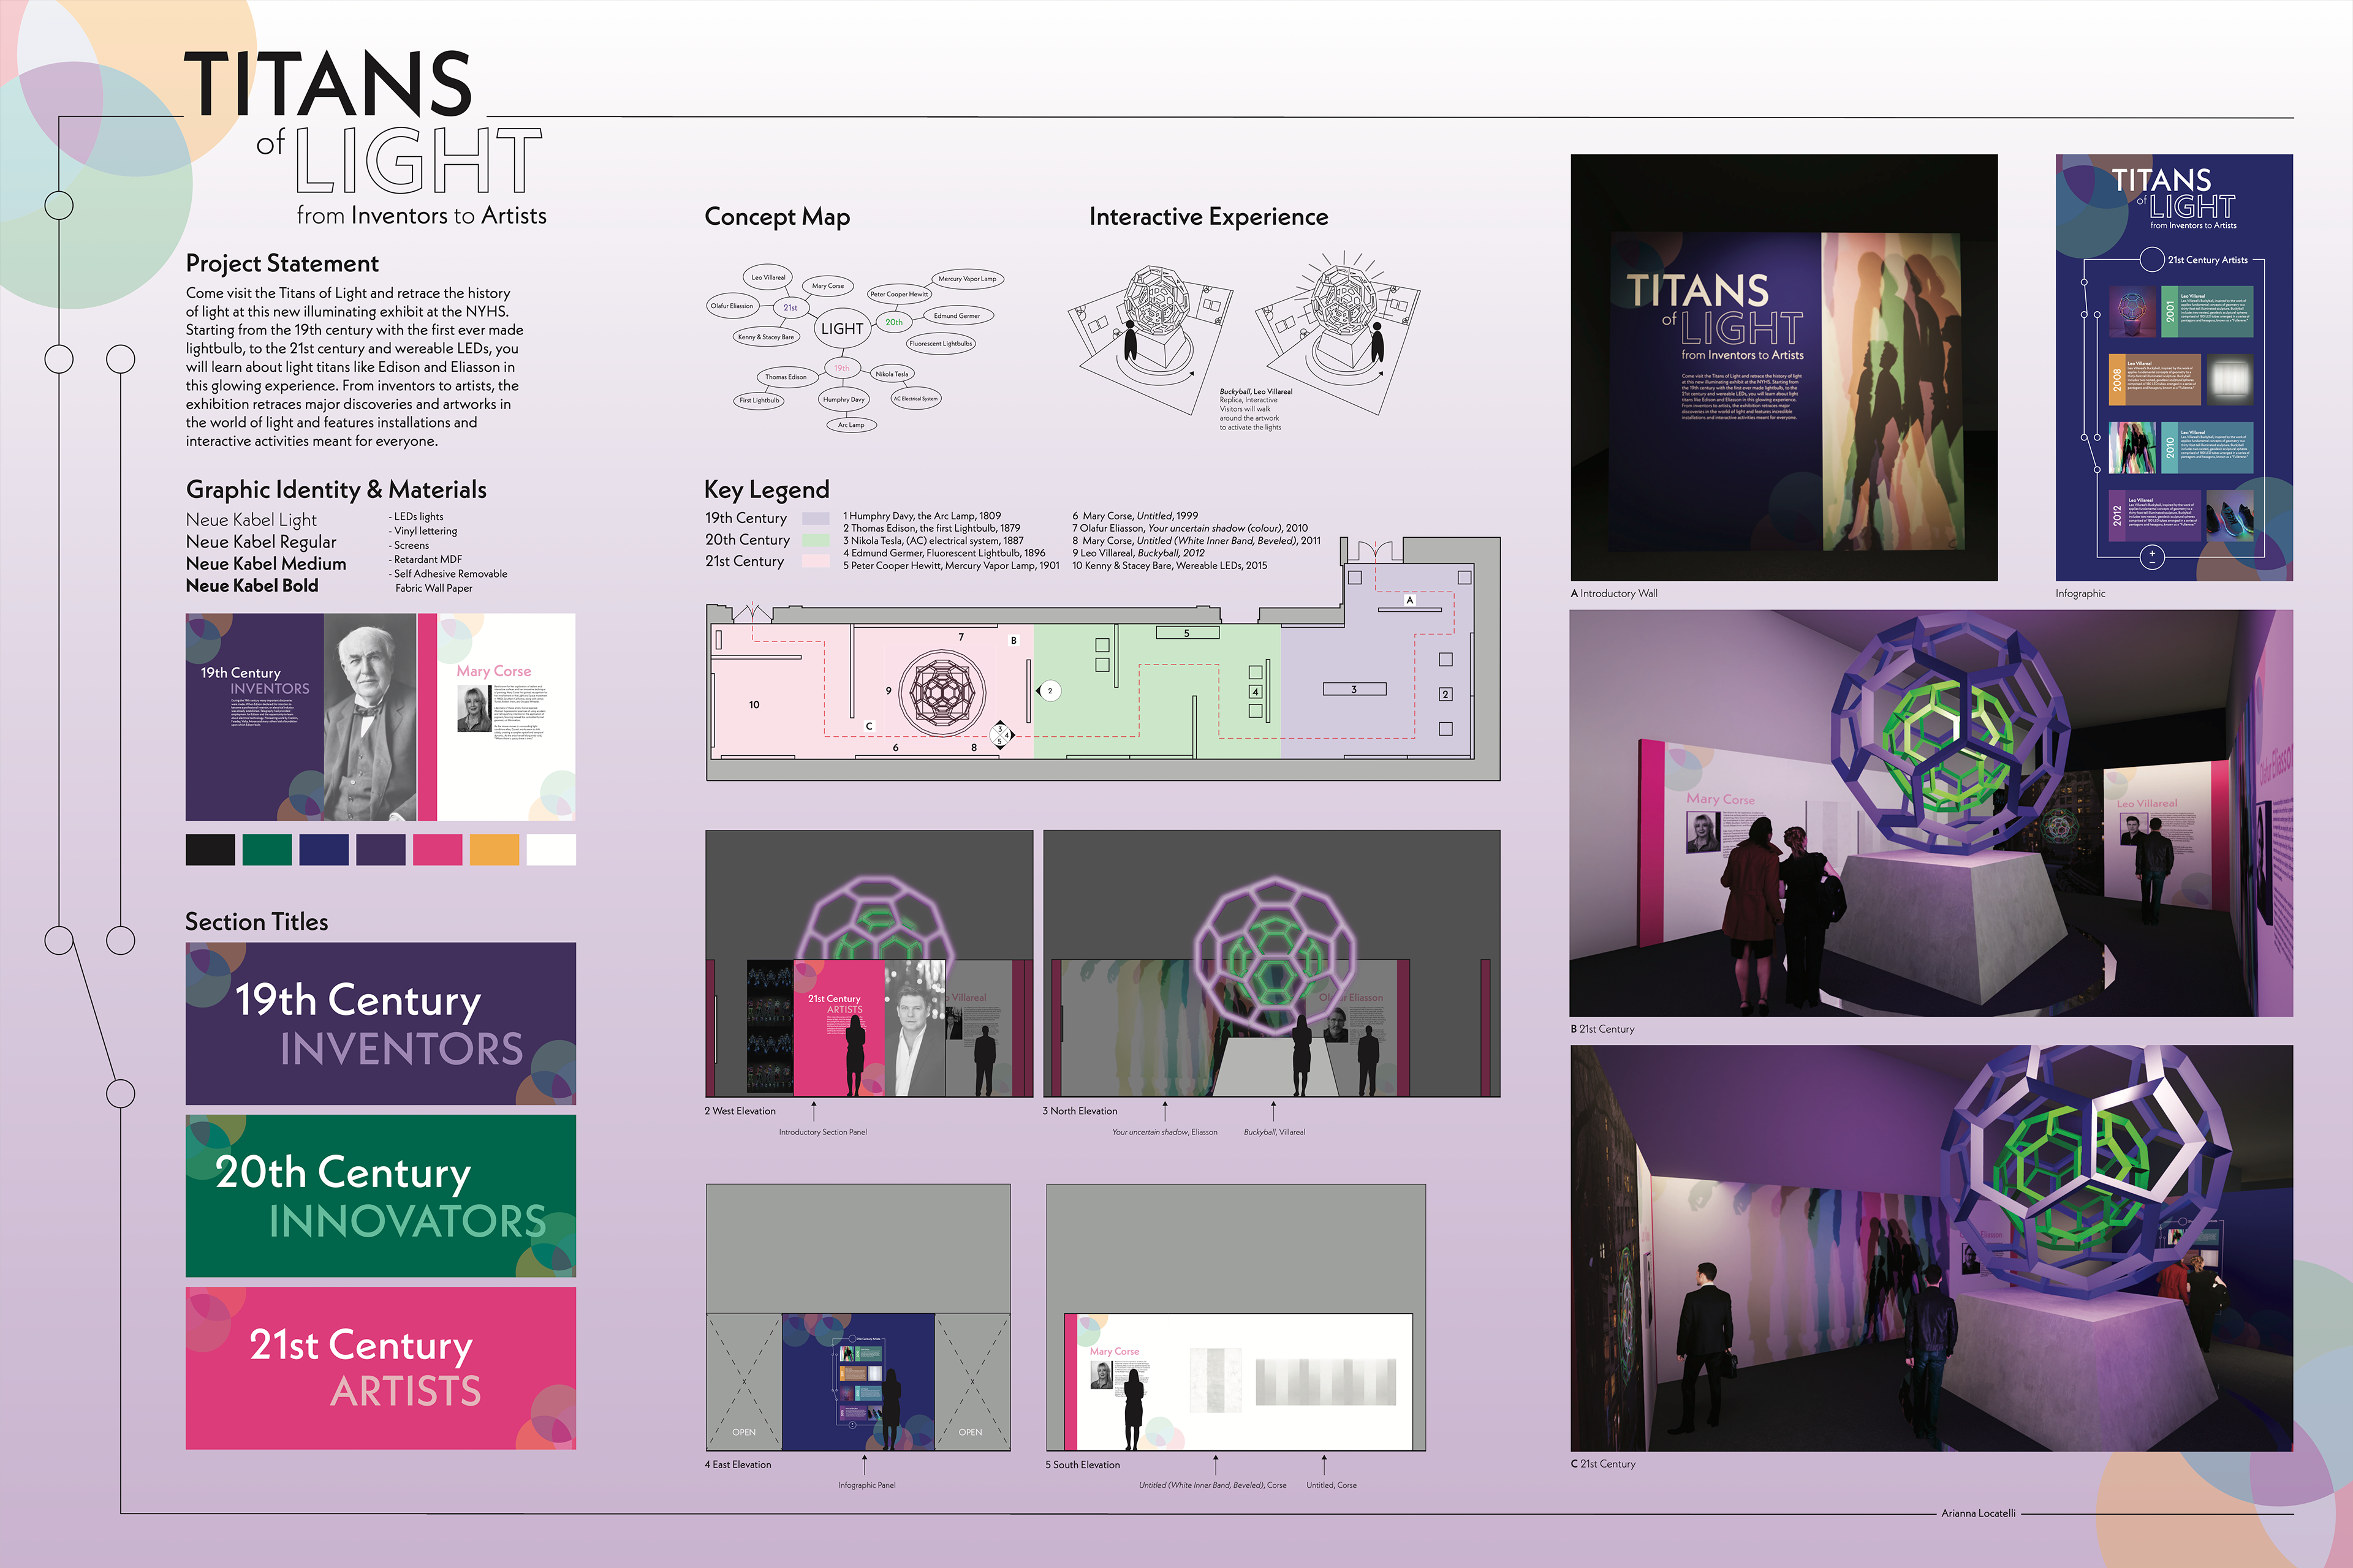
Task: Open the Introductory Wall image
Action: pos(1784,367)
